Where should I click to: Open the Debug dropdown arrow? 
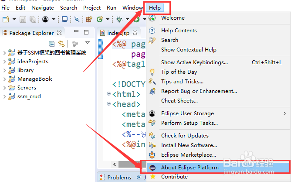tap(127, 19)
